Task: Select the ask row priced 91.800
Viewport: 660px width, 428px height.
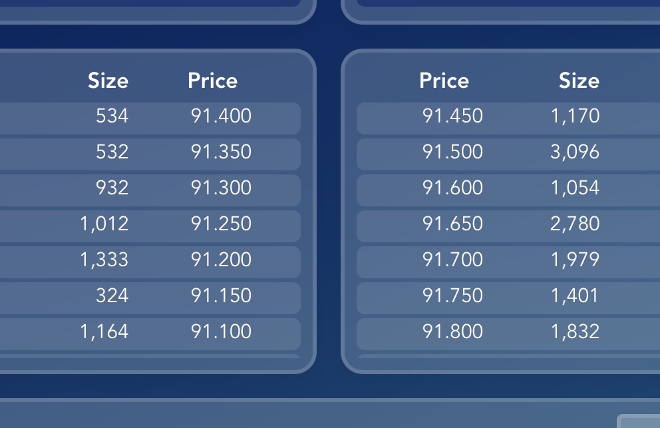Action: point(508,333)
